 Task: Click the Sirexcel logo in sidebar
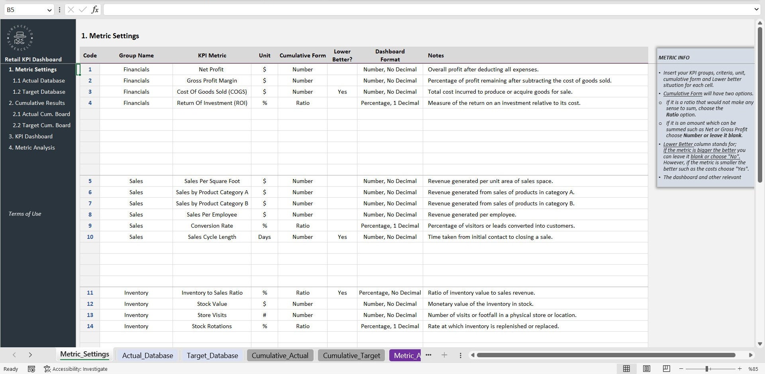point(20,38)
